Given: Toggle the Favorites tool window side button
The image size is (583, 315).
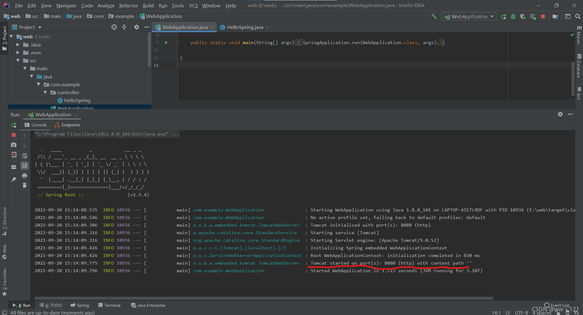Looking at the screenshot, I should (4, 282).
